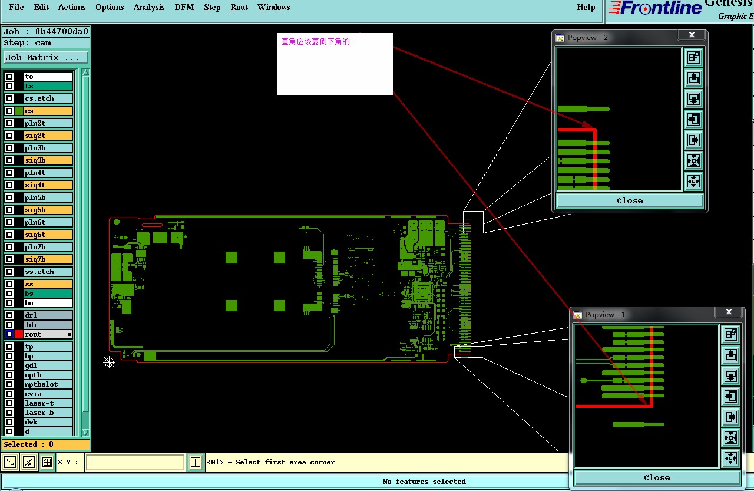Toggle the 'npth' layer checkbox
The image size is (754, 491).
9,375
